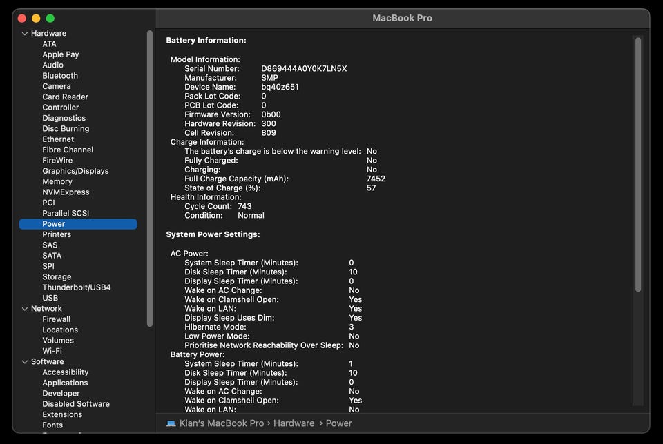Screen dimensions: 663x444
Task: Click the Software category label
Action: [x=48, y=362]
